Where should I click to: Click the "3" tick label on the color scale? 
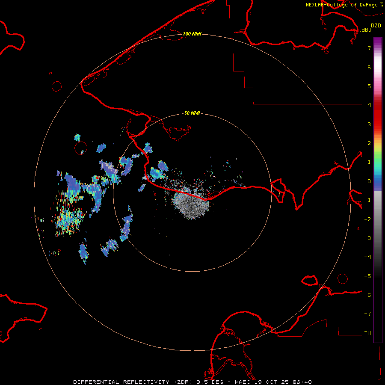(x=369, y=124)
